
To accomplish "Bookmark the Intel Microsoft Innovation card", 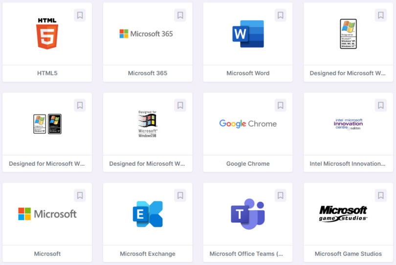I will [380, 105].
